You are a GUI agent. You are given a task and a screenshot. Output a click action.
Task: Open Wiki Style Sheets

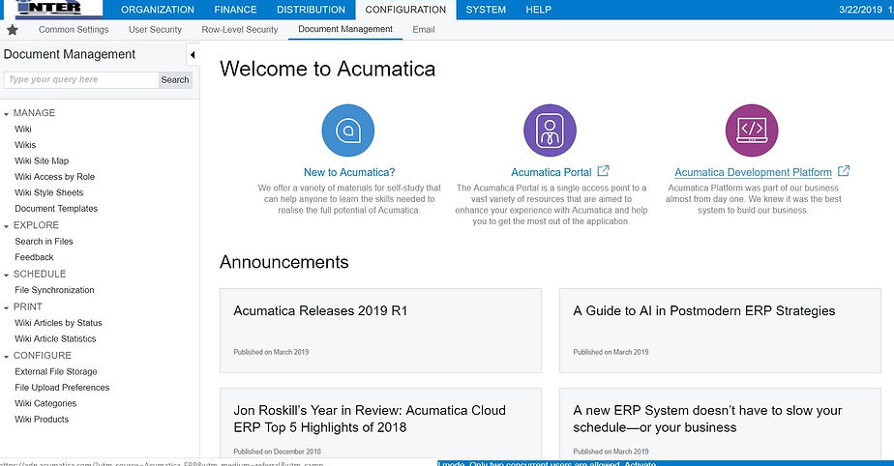[x=49, y=192]
